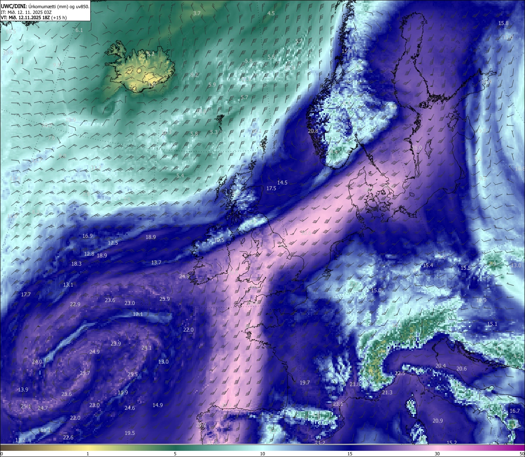
Task: Click the value 25.6 in the lower left
Action: point(66,394)
